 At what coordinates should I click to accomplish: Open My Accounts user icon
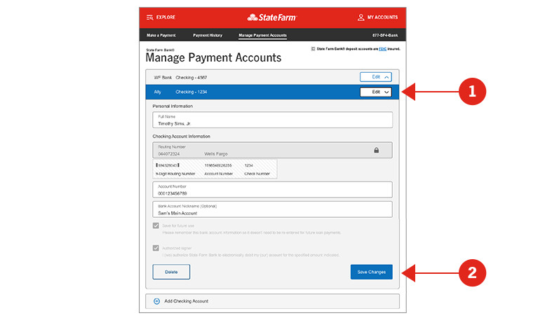(x=361, y=18)
